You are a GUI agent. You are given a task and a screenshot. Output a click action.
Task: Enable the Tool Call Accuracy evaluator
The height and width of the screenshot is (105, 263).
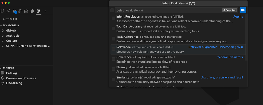113,29
